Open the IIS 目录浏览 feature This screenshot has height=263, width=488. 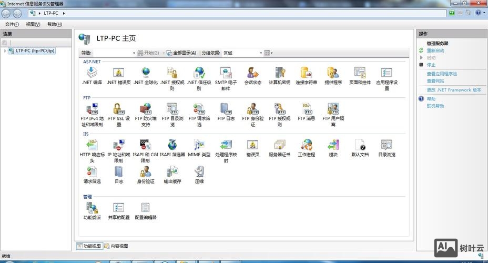point(387,148)
